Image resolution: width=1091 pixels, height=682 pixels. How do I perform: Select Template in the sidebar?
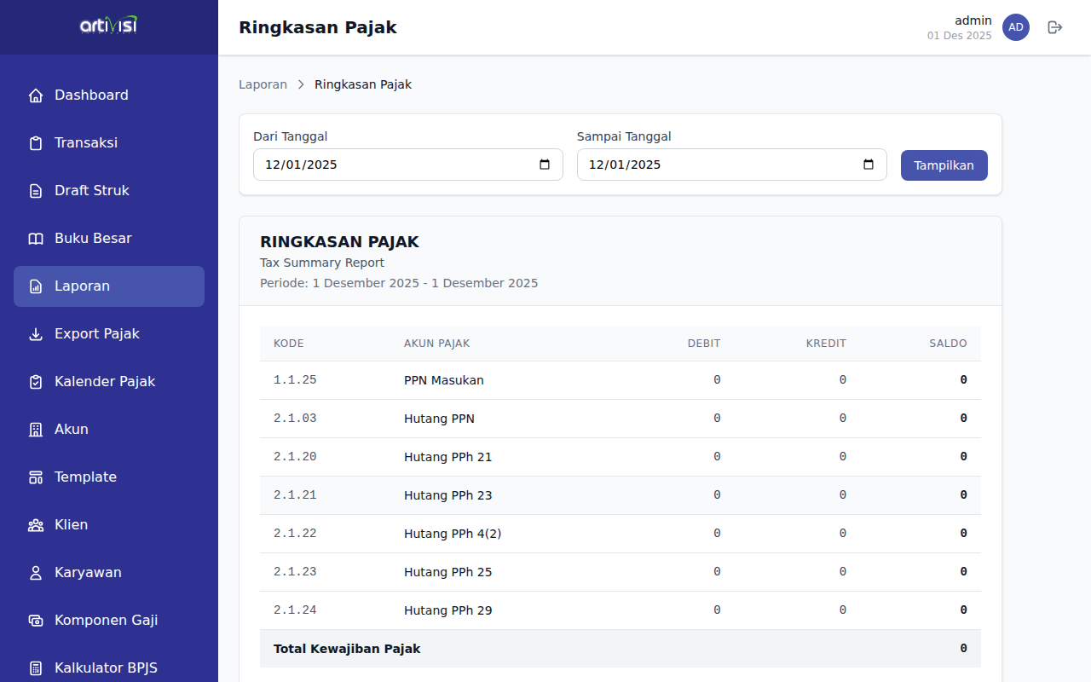click(x=85, y=477)
